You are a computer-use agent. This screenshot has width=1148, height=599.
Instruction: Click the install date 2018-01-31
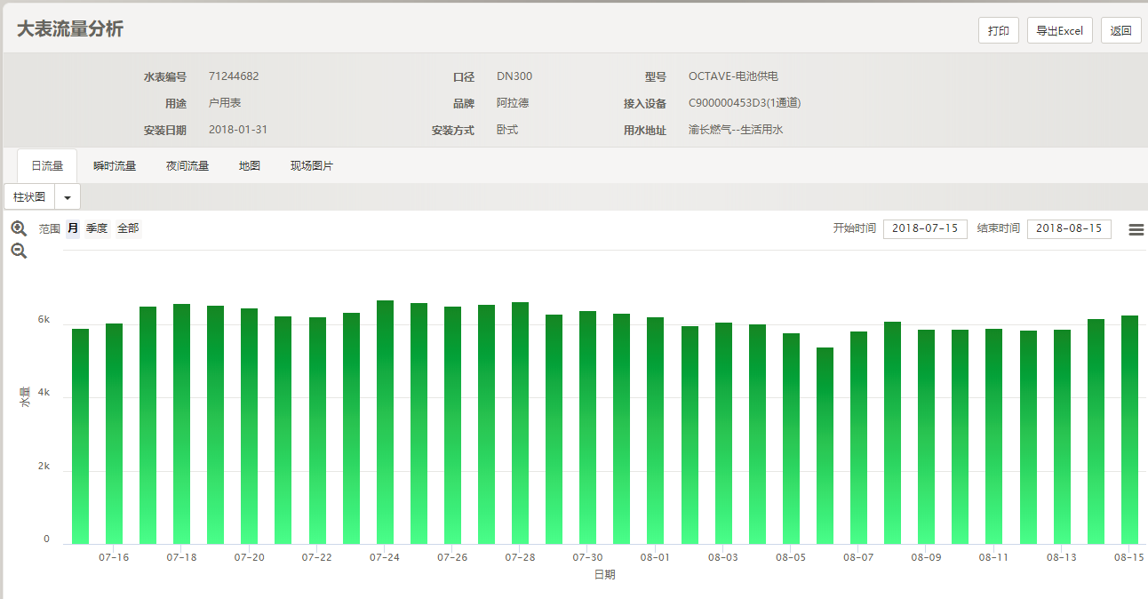tap(238, 130)
